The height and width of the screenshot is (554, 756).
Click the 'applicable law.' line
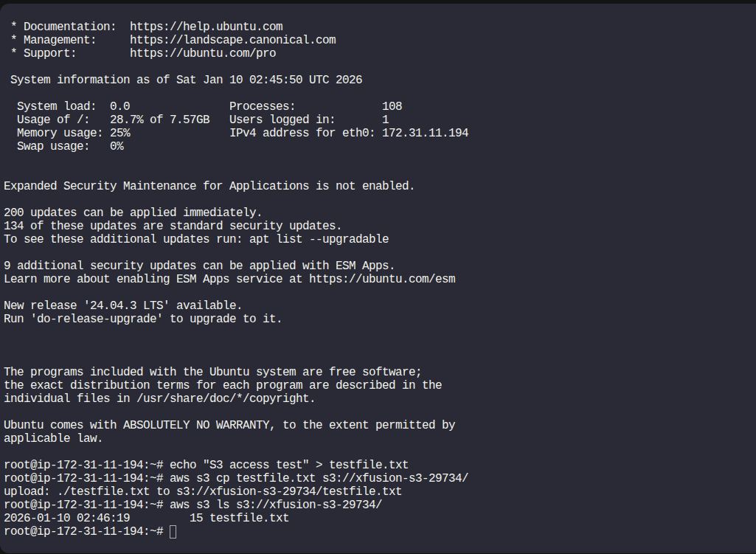pyautogui.click(x=53, y=438)
